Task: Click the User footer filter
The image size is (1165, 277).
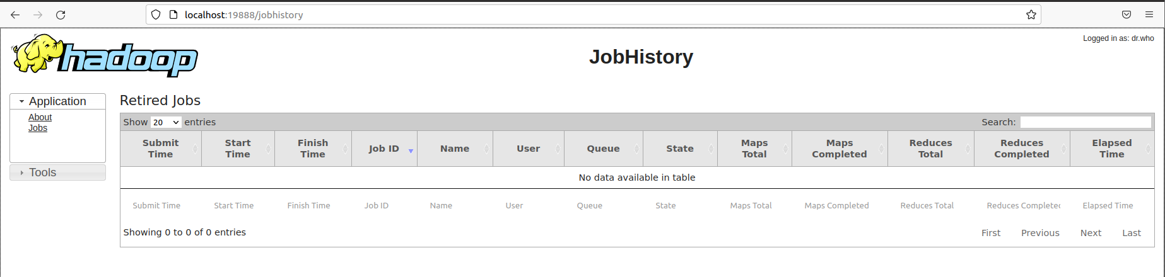Action: coord(529,205)
